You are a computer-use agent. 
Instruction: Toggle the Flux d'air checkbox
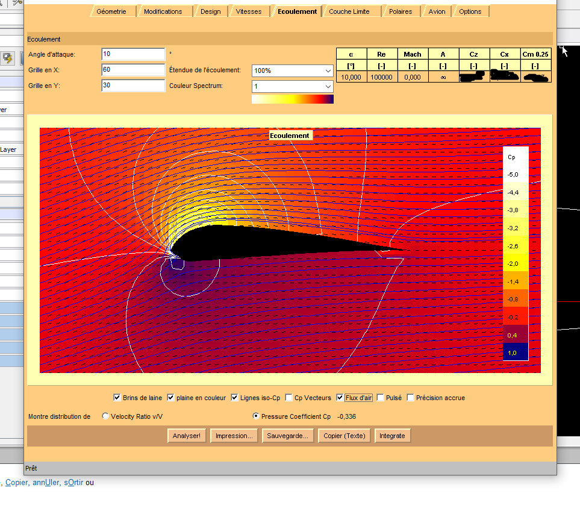340,398
